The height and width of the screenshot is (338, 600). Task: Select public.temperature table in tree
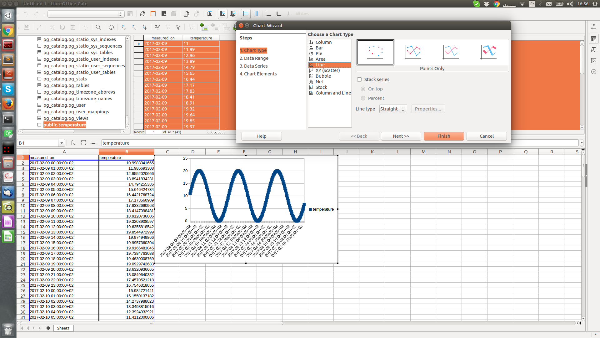tap(65, 125)
